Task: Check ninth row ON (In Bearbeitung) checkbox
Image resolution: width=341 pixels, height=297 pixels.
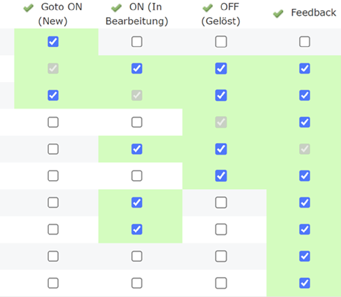Action: coord(137,256)
